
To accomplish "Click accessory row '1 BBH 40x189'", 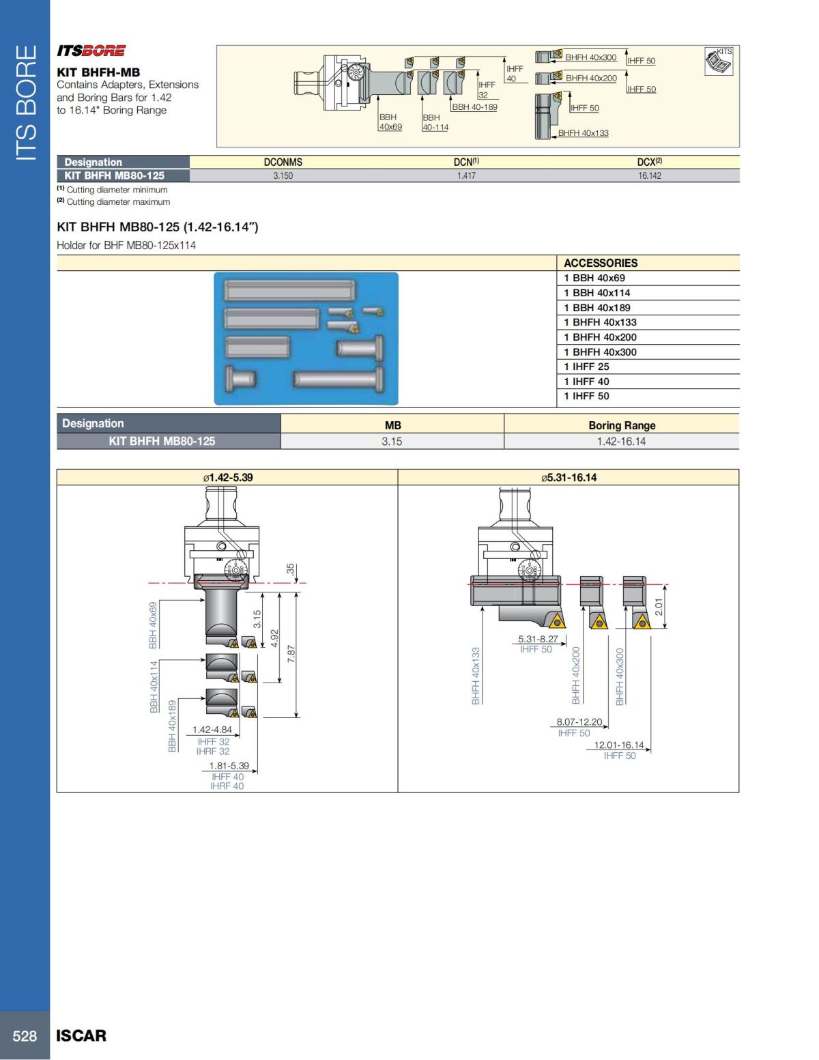I will coord(648,308).
